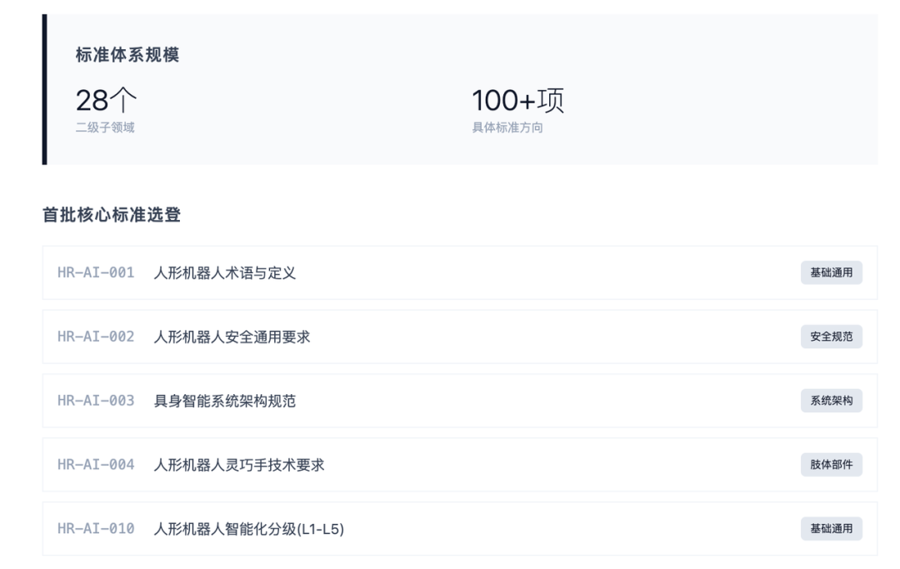Open 具身智能系统架构规范 standard entry
The height and width of the screenshot is (569, 900).
tap(225, 402)
